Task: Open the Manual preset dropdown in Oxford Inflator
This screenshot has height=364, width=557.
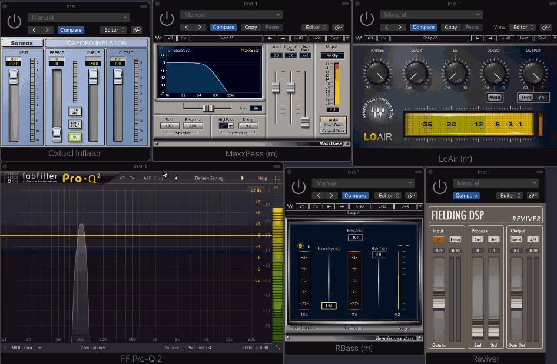Action: pyautogui.click(x=79, y=18)
